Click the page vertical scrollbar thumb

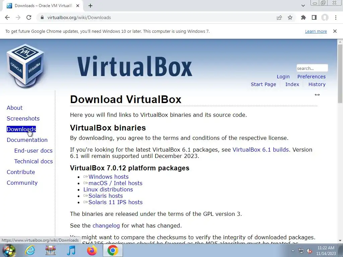pyautogui.click(x=340, y=73)
